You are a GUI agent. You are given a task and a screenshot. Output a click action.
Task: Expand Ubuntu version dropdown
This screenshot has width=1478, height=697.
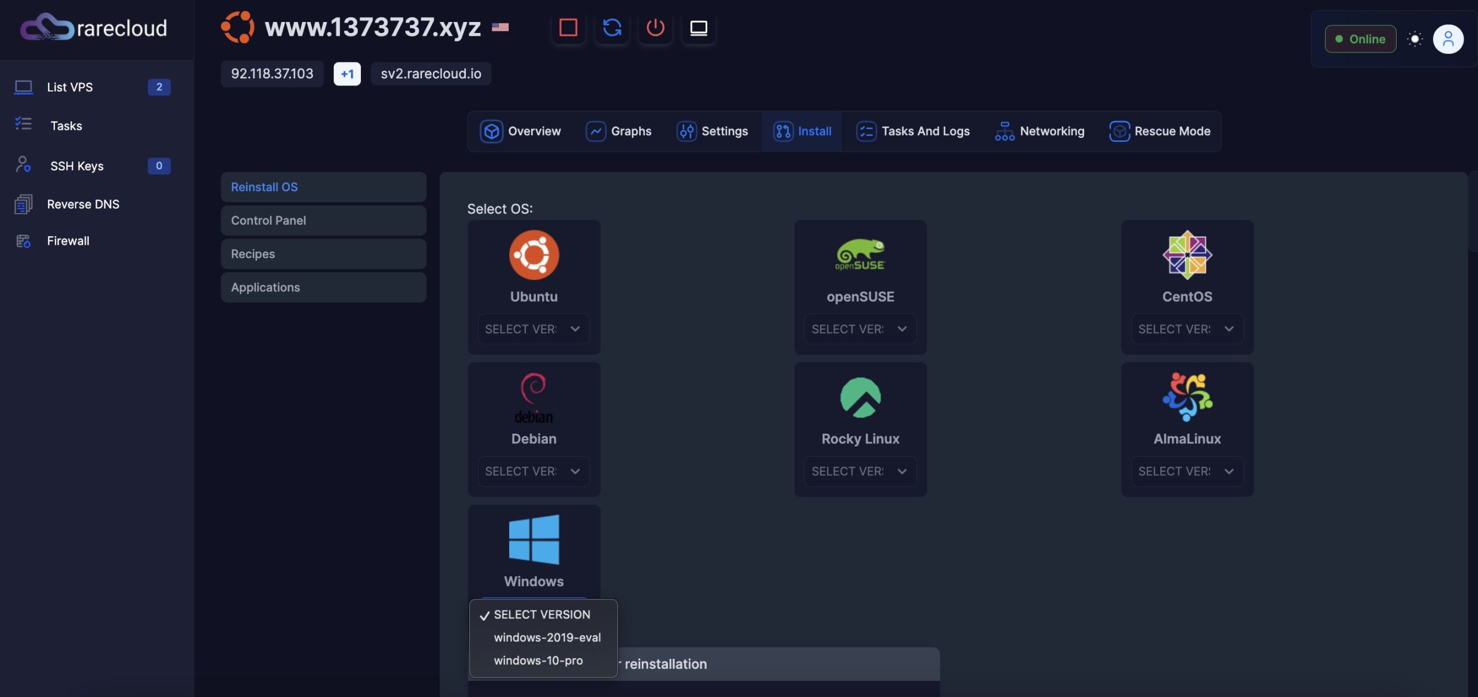click(533, 329)
